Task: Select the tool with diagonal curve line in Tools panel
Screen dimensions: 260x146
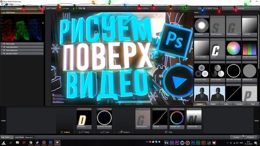Action: pos(233,93)
